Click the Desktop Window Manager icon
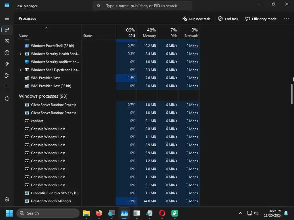Screen dimensions: 294x220 tap(27, 201)
